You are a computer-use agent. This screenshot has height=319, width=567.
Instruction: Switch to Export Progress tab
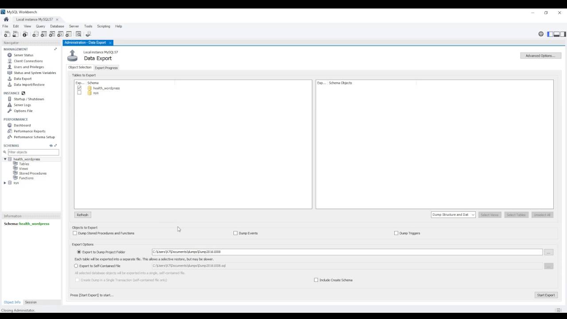click(x=106, y=68)
